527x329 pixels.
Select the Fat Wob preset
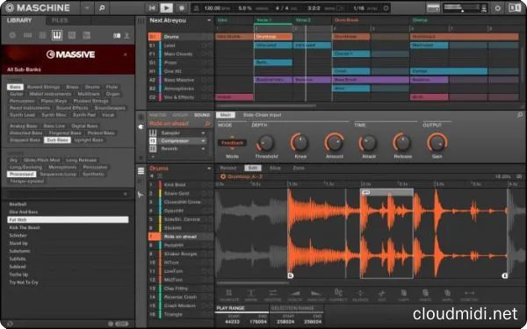coord(68,220)
